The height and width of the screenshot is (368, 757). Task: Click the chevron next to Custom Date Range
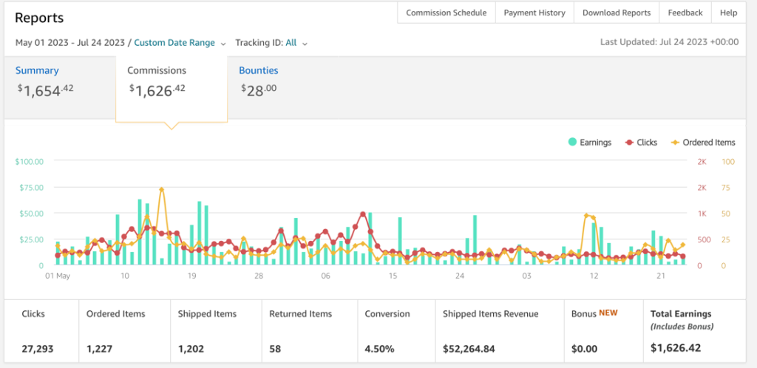223,44
